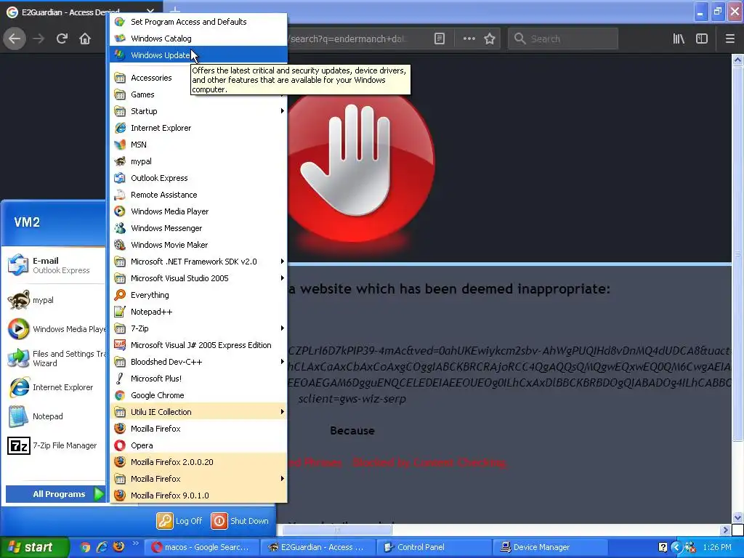Click Outlook Express icon in programs list
This screenshot has width=744, height=558.
120,178
